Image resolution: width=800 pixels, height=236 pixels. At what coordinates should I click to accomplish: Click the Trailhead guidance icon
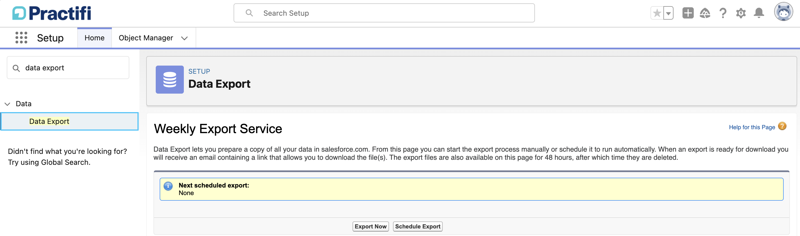[x=705, y=13]
